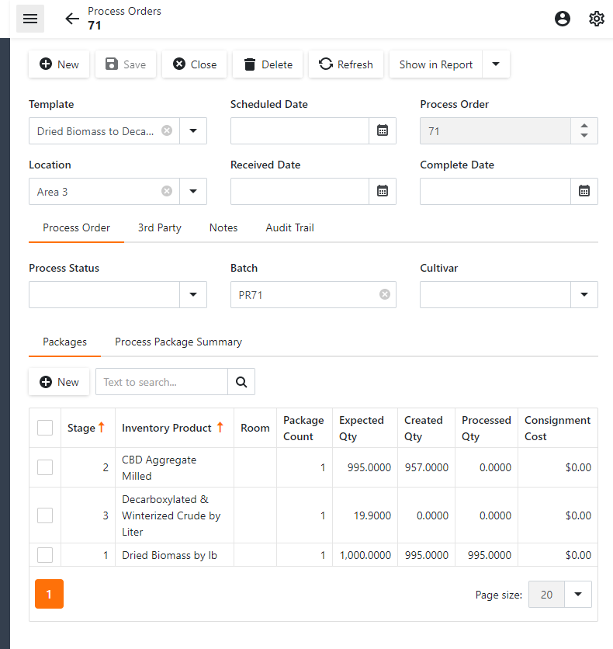This screenshot has height=649, width=613.
Task: Clear the Batch field value PR71
Action: 384,294
